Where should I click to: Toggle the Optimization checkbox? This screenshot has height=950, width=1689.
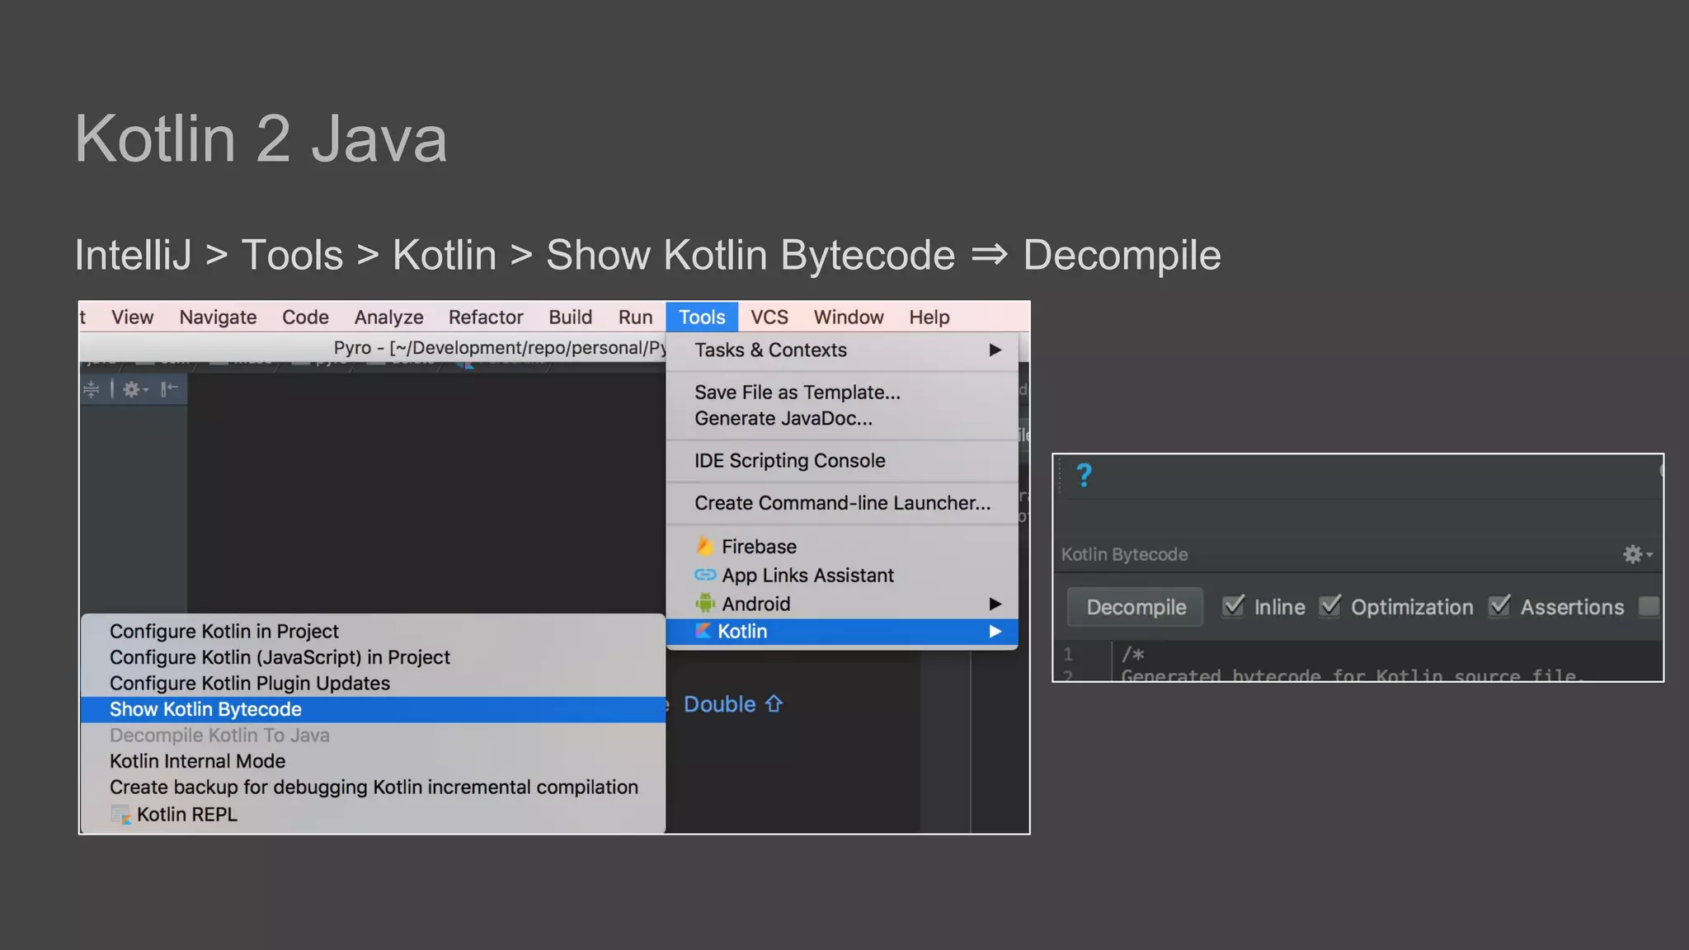click(1329, 606)
